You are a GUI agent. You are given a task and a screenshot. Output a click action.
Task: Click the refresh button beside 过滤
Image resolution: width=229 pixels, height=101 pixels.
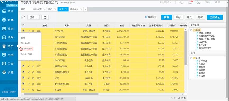pos(45,17)
